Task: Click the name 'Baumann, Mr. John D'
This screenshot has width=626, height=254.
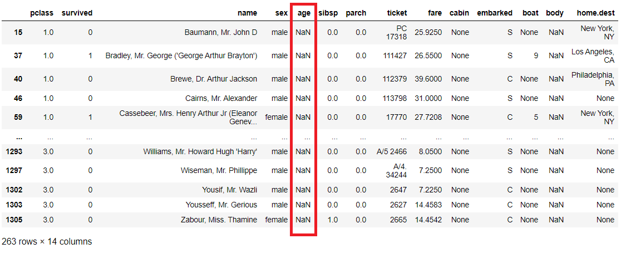Action: (221, 32)
